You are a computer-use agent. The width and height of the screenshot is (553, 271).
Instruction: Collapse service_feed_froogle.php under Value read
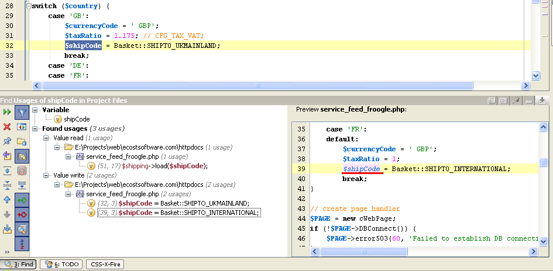click(68, 157)
